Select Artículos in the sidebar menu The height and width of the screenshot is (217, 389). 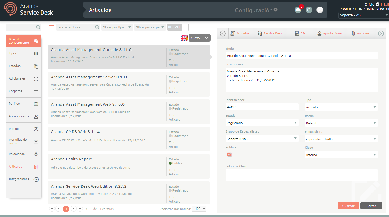coord(24,166)
